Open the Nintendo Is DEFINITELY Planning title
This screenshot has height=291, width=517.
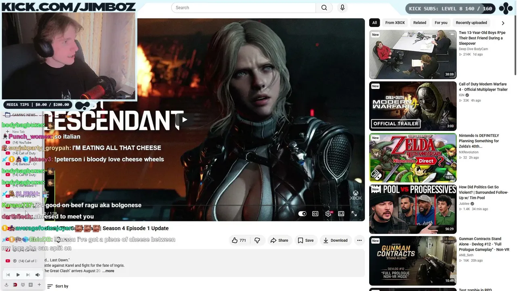pos(479,141)
